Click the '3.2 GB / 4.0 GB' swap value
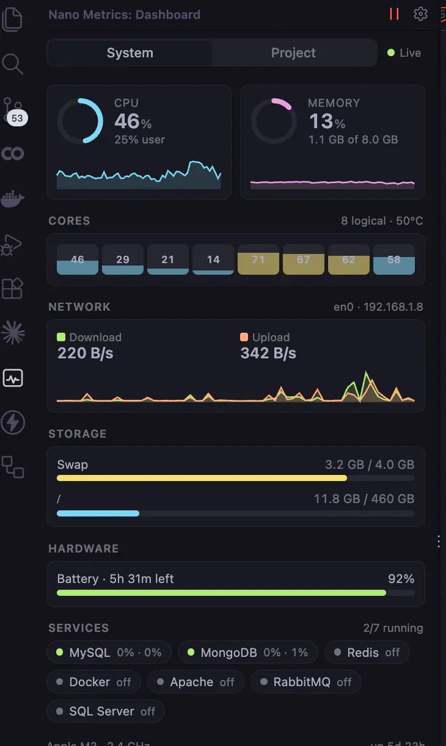This screenshot has width=446, height=746. click(370, 465)
